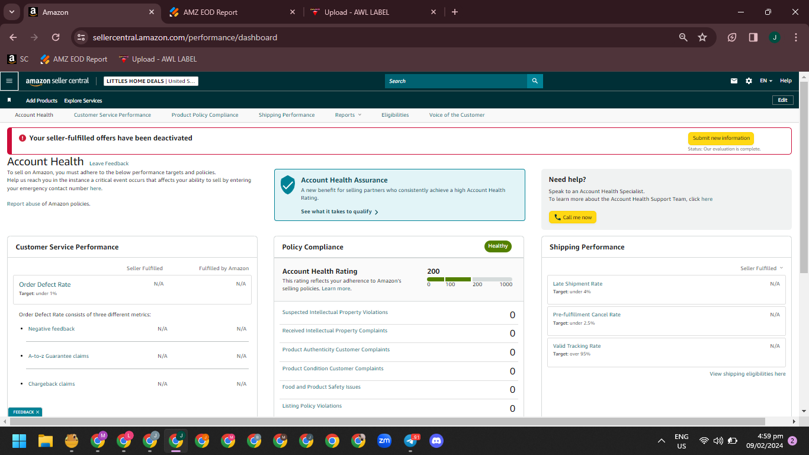The height and width of the screenshot is (455, 809).
Task: Open the Windows Start menu
Action: [x=20, y=441]
